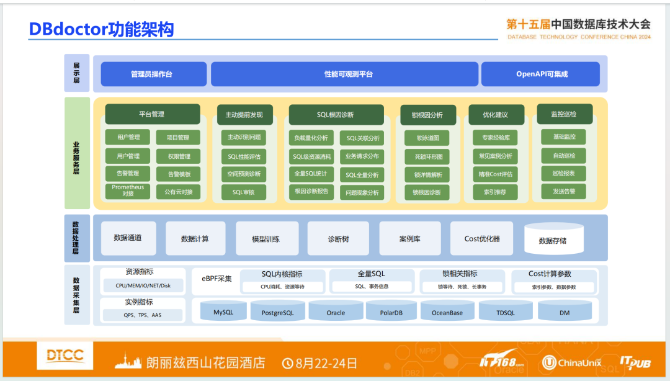This screenshot has width=670, height=381.
Task: Select the 死锁环形图 box
Action: pos(427,156)
